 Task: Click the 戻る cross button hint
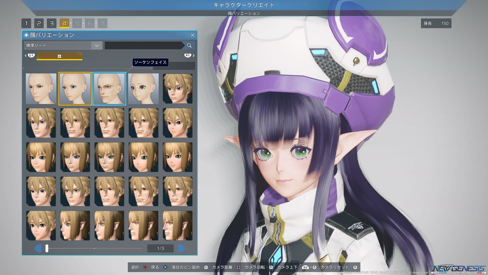[x=159, y=267]
